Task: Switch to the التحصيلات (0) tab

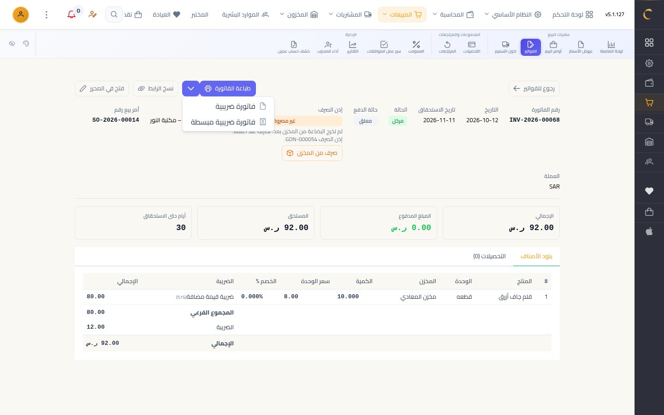Action: (x=489, y=256)
